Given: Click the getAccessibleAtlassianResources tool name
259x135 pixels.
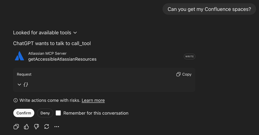Looking at the screenshot, I should (62, 59).
